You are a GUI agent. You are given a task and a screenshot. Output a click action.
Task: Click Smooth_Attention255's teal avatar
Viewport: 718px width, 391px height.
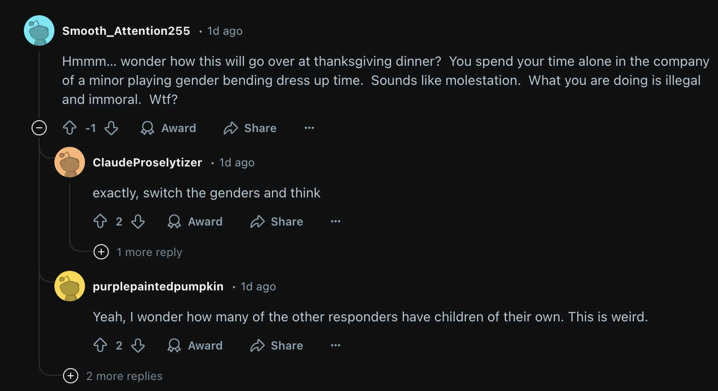click(x=39, y=31)
